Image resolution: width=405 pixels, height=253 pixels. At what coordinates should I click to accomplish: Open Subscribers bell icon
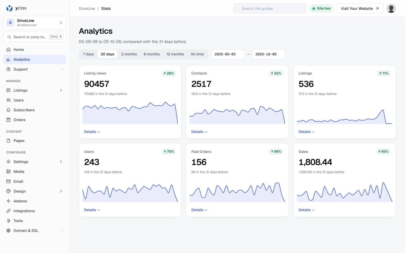click(8, 110)
